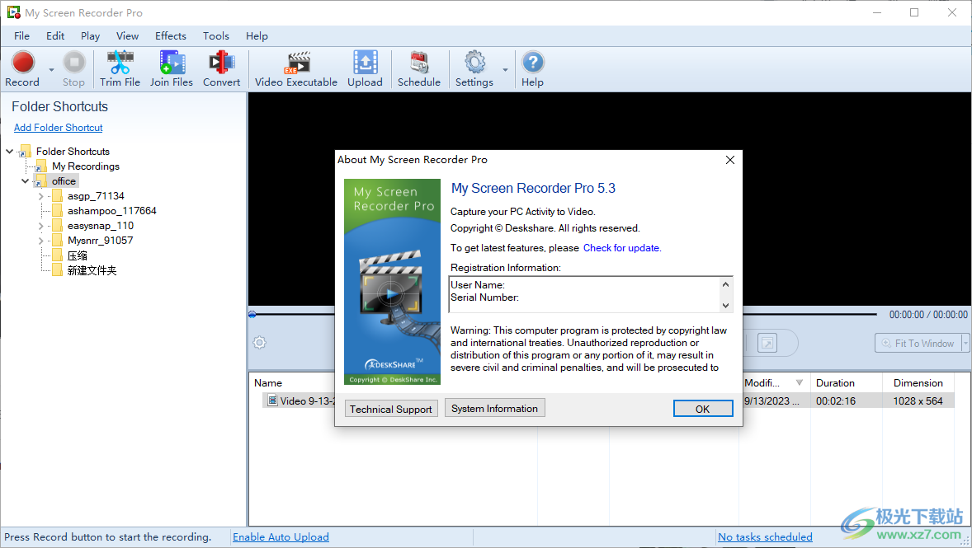Click the Check for update link

click(620, 247)
